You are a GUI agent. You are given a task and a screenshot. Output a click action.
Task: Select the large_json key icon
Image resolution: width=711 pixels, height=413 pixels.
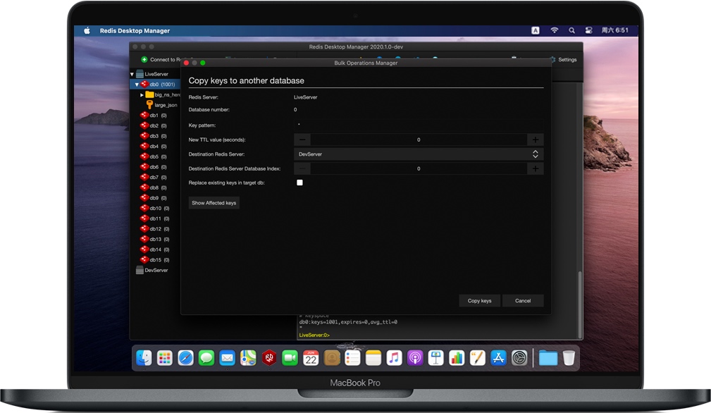[x=148, y=105]
